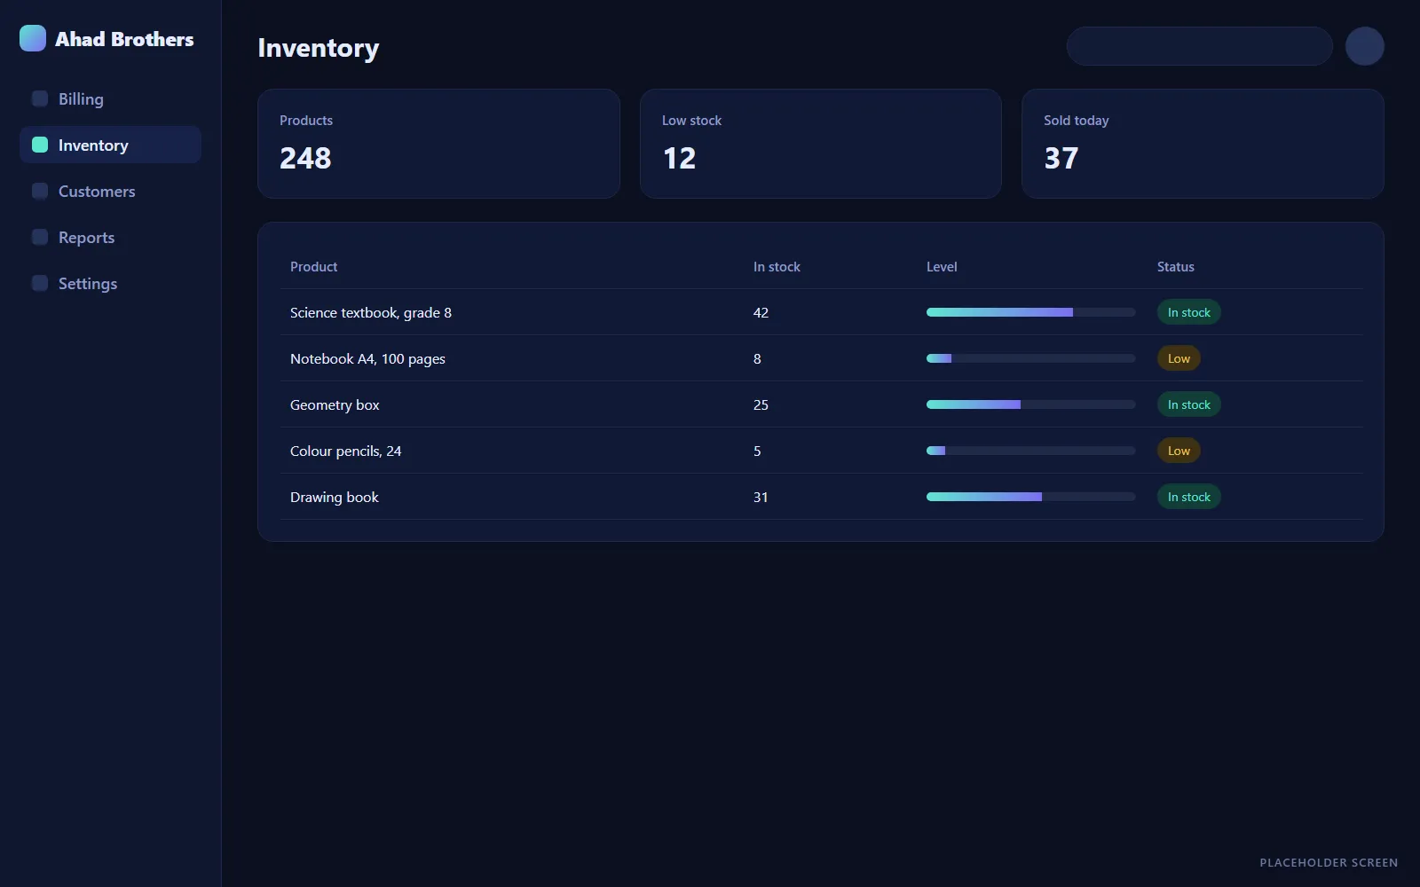Click the Inventory sidebar icon
The image size is (1420, 887).
pyautogui.click(x=40, y=145)
